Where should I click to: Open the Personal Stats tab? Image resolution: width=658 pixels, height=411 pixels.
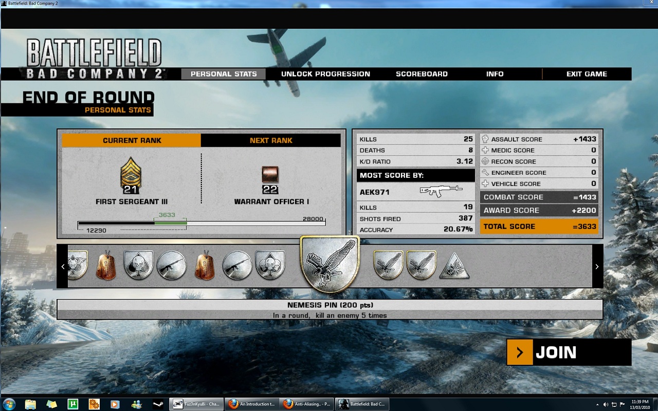point(224,74)
